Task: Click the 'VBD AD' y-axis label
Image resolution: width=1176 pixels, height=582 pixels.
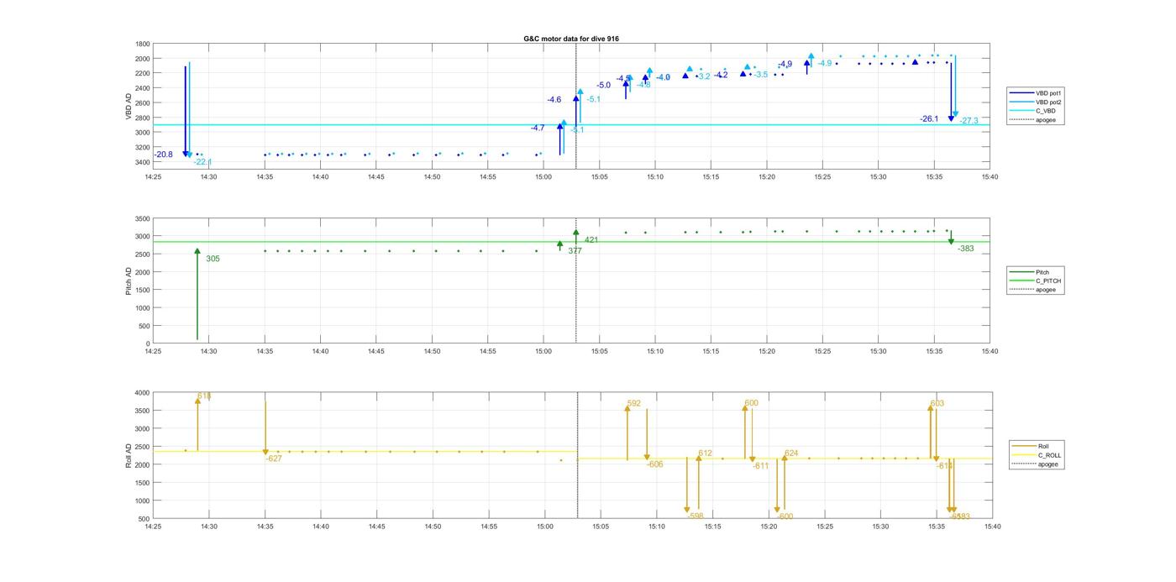Action: [x=129, y=106]
